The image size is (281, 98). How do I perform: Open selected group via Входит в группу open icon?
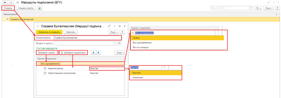pyautogui.click(x=119, y=43)
